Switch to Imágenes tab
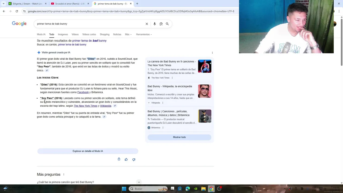 (x=63, y=34)
